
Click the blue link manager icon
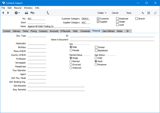(149, 13)
